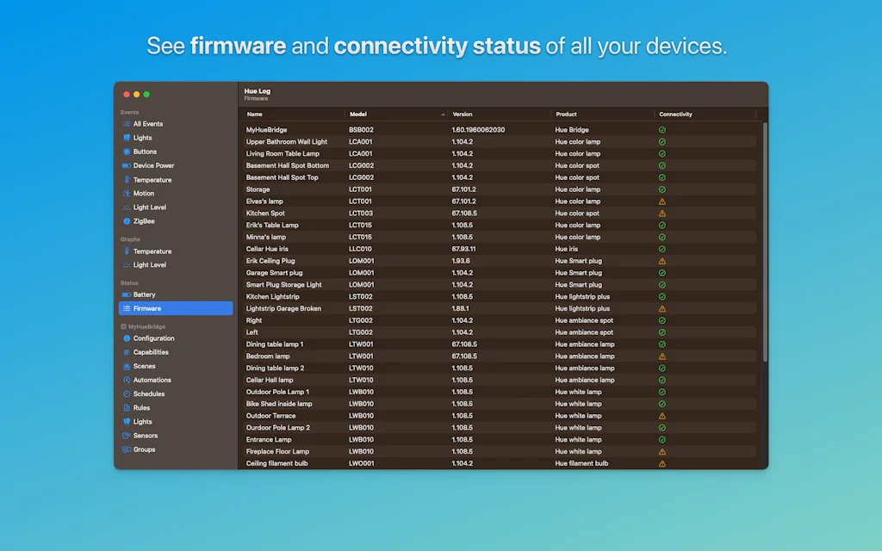Screen dimensions: 882x551
Task: Click the Battery status icon
Action: (127, 294)
